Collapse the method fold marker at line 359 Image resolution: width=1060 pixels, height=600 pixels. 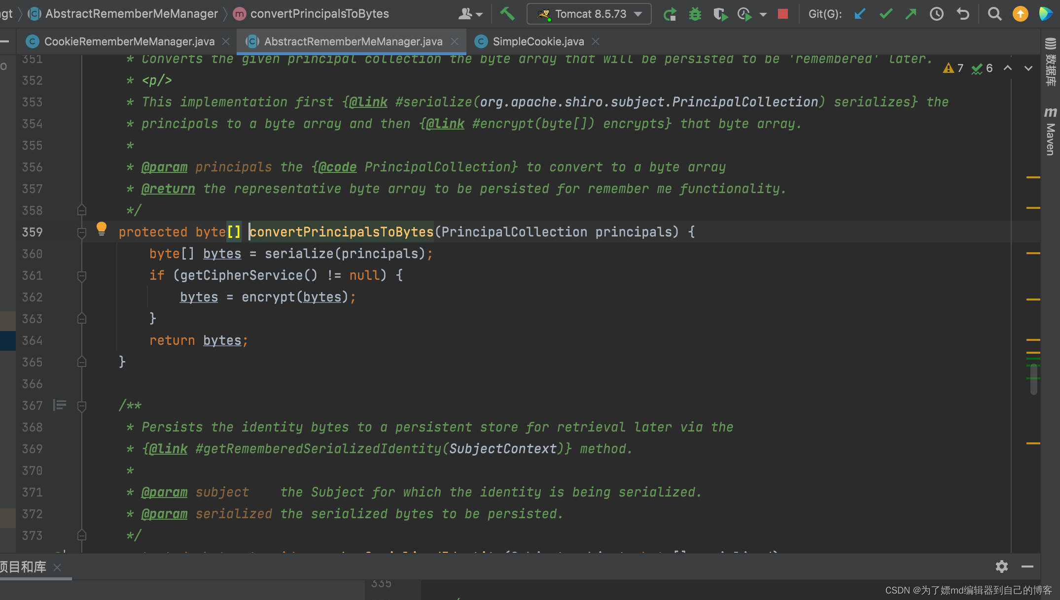click(x=82, y=232)
